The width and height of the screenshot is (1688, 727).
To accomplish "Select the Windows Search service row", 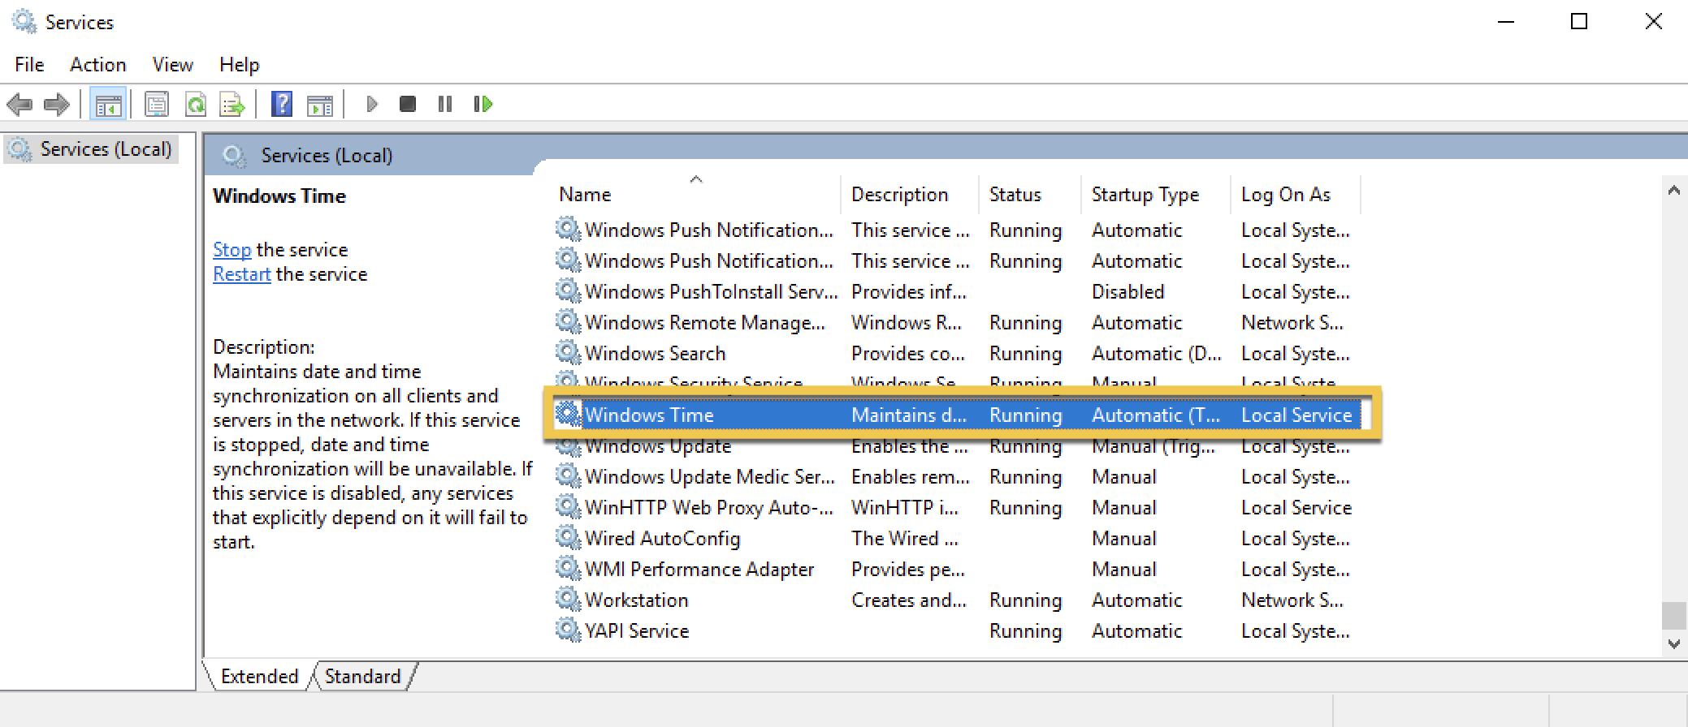I will [x=957, y=353].
